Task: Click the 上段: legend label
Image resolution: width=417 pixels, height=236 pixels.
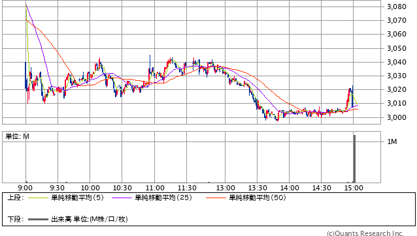Action: click(16, 198)
